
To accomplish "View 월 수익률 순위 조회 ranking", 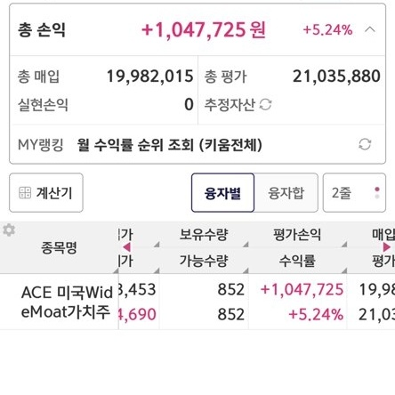I will 170,145.
